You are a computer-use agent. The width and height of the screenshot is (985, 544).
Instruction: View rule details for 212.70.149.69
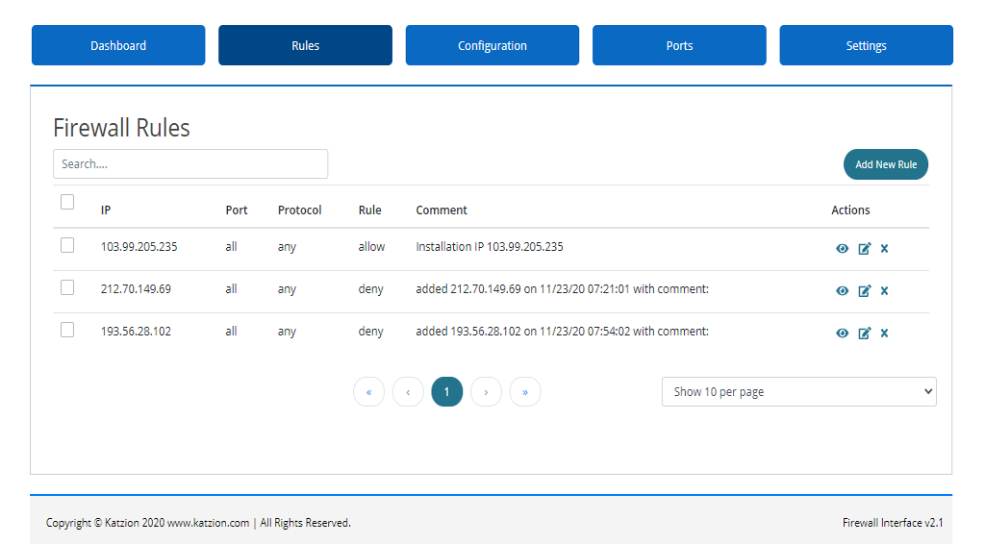tap(842, 291)
